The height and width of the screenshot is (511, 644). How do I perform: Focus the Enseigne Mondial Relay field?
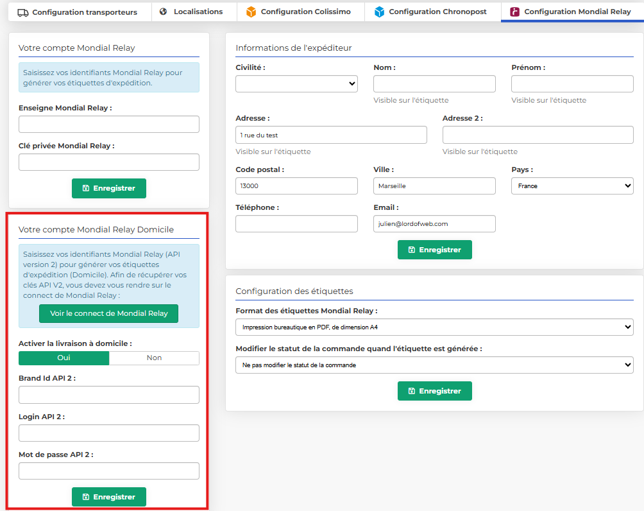click(109, 124)
